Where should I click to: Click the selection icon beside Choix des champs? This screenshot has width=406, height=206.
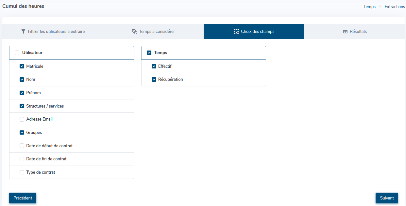237,32
